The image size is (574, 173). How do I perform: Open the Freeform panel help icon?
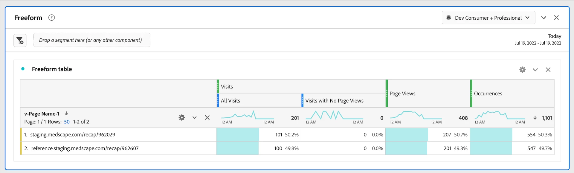coord(51,18)
